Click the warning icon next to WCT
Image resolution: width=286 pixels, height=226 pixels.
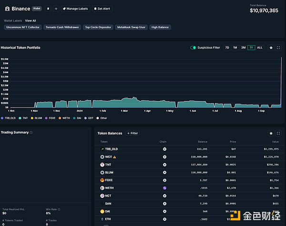115,156
